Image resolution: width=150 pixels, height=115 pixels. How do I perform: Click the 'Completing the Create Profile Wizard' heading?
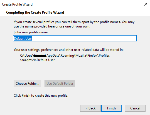point(35,12)
